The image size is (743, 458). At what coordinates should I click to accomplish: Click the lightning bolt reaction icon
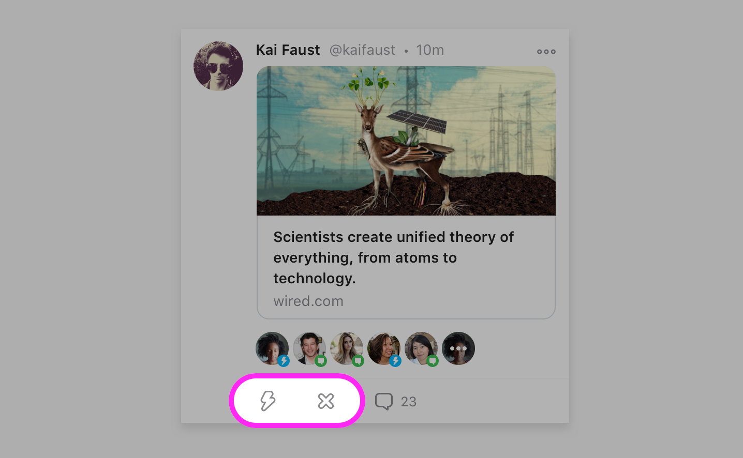[268, 401]
